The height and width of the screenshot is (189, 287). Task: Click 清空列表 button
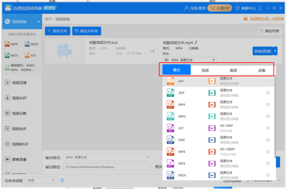pos(270,31)
